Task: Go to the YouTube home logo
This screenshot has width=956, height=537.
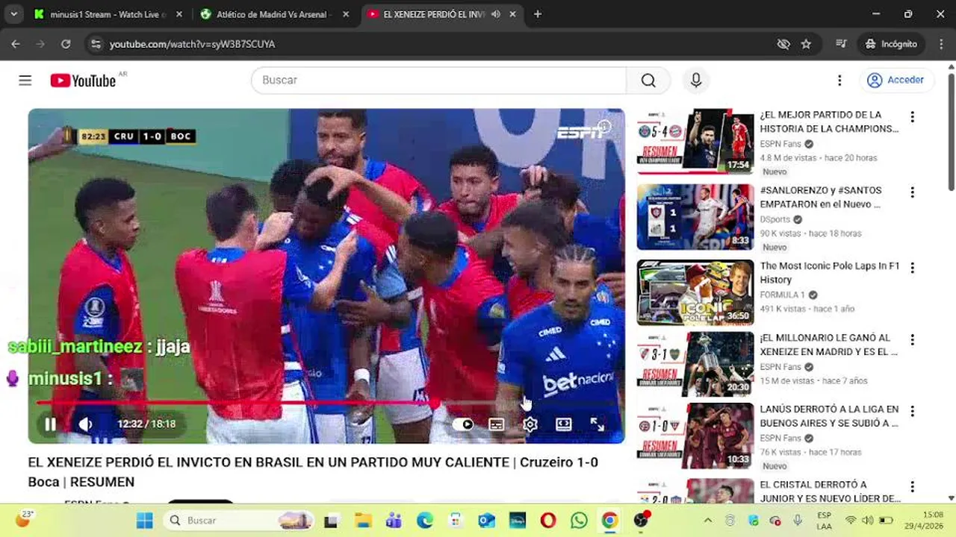Action: 83,81
